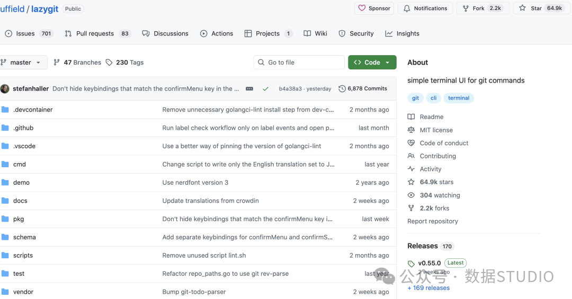
Task: Focus the Go to file search field
Action: point(299,62)
